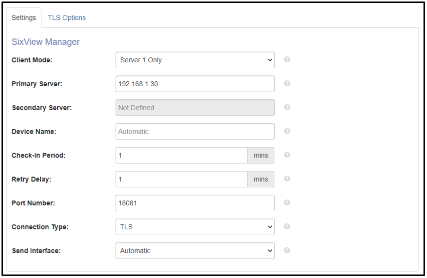Click the Send Interface label
This screenshot has width=427, height=278.
point(36,251)
